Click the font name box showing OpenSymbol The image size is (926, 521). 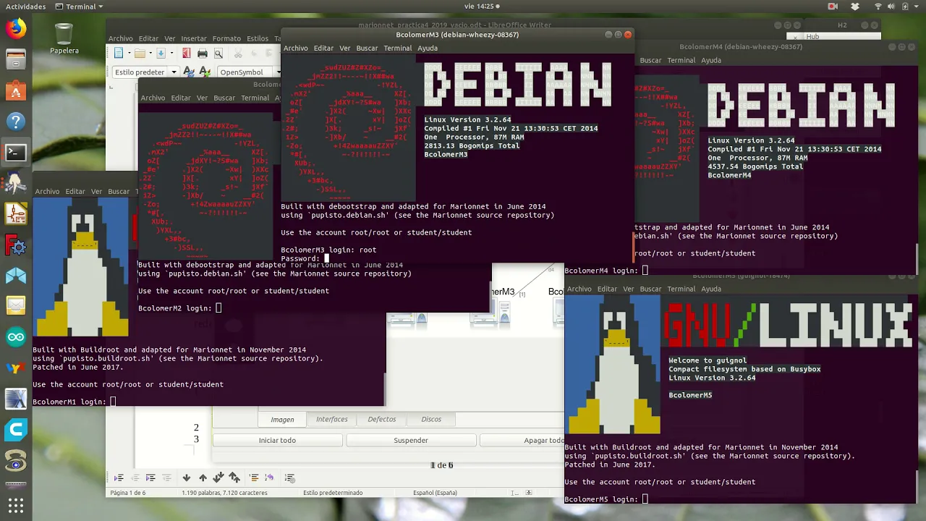(x=245, y=72)
